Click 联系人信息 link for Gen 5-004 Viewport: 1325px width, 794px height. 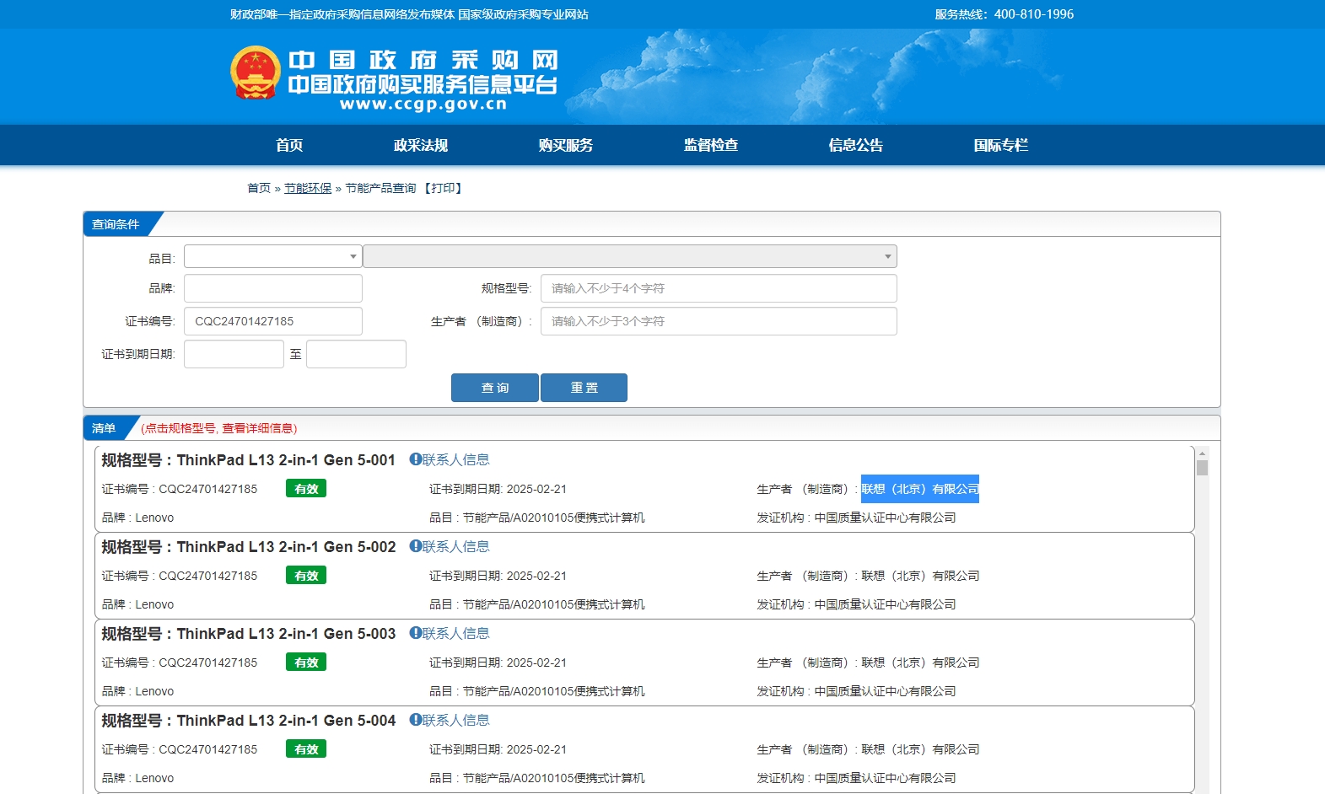point(455,720)
